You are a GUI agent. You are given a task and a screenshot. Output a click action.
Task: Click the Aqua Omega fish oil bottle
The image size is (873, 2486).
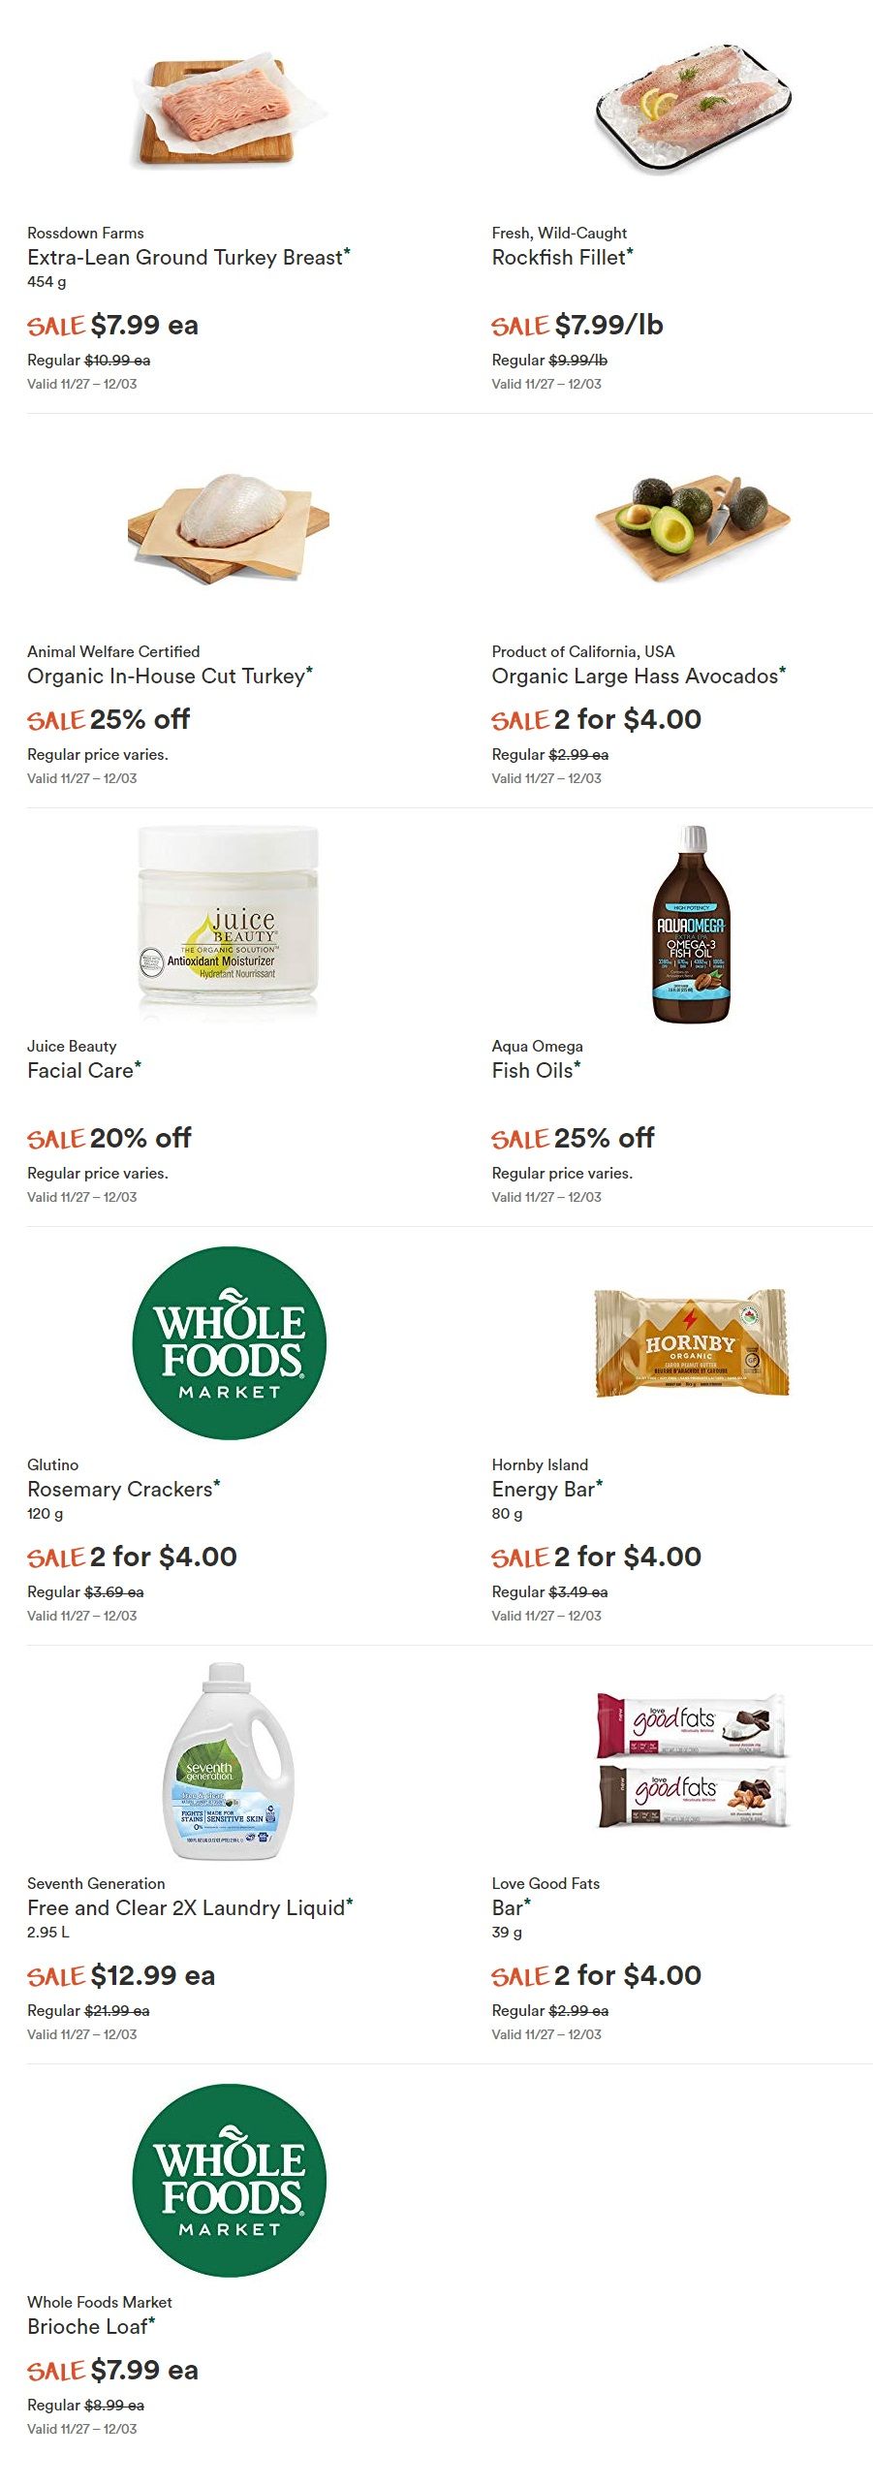coord(691,925)
